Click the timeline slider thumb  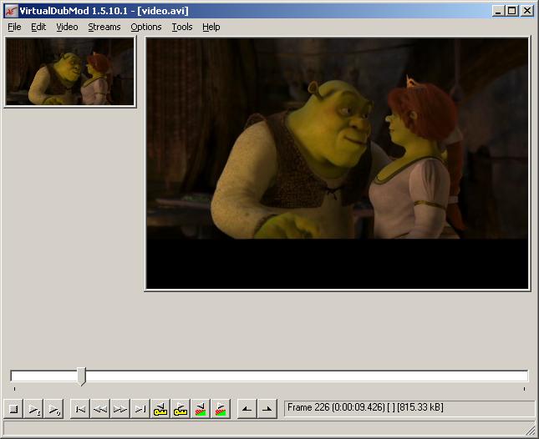[x=81, y=376]
